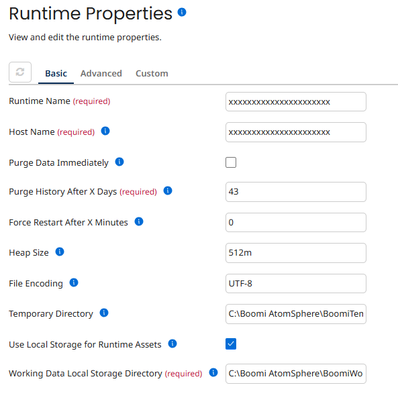This screenshot has width=398, height=416.
Task: Select the Temporary Directory path field
Action: pyautogui.click(x=296, y=314)
